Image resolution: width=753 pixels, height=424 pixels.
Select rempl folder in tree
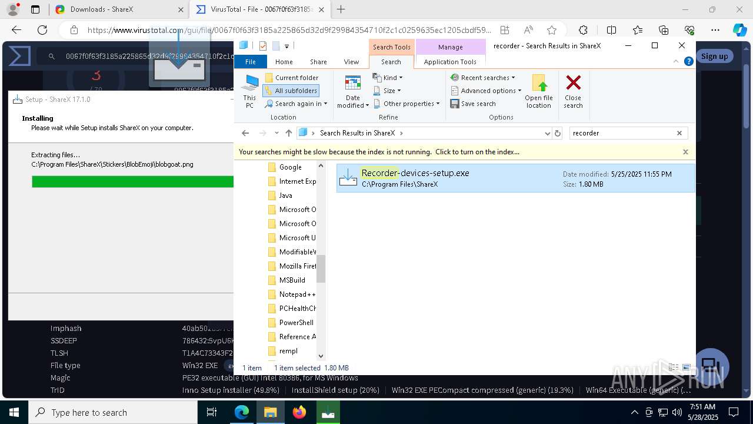point(288,351)
